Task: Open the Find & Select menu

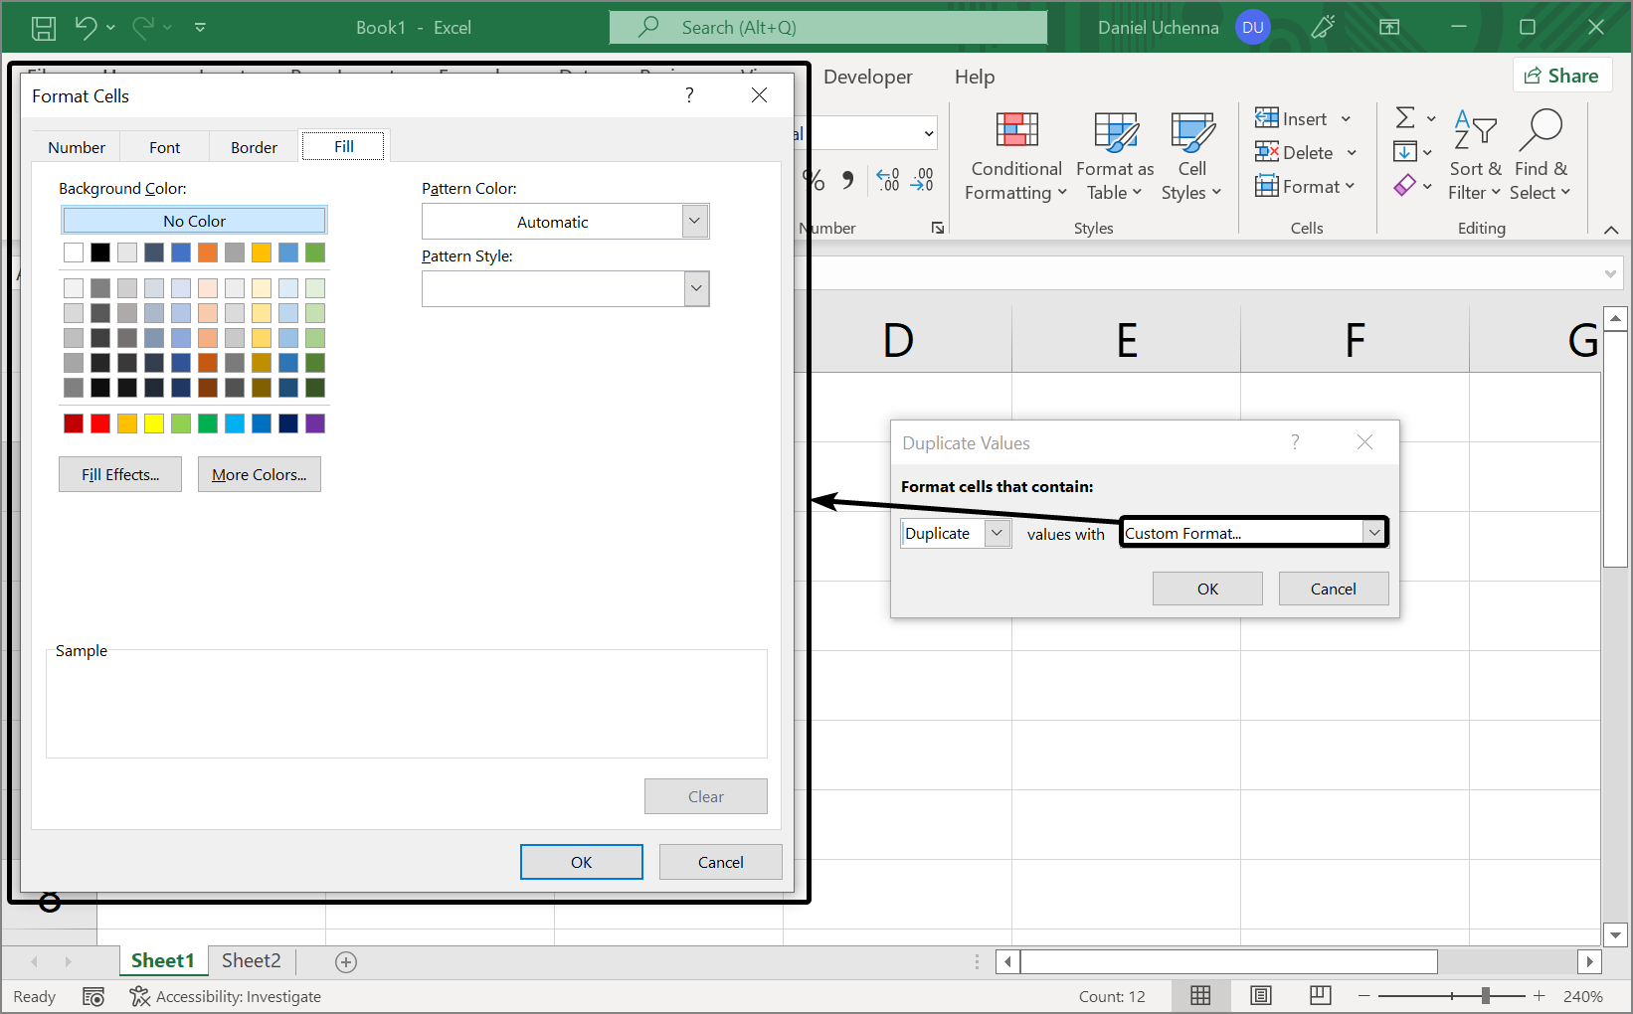Action: coord(1540,156)
